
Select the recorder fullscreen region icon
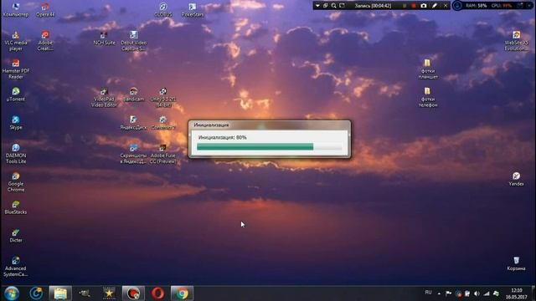(x=342, y=6)
